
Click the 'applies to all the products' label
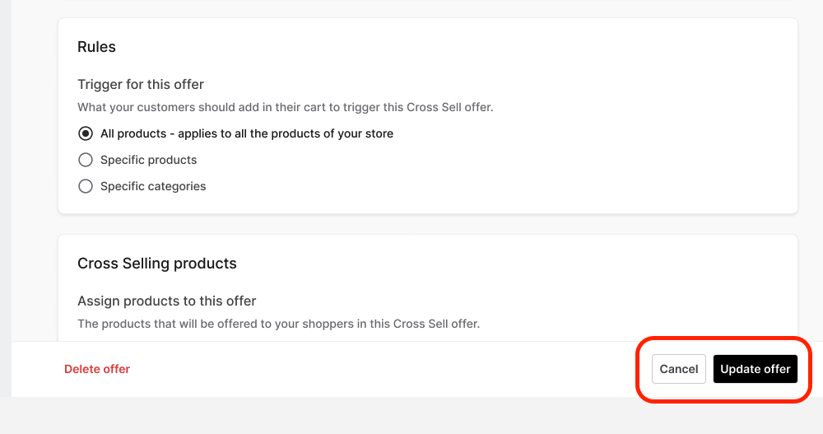(x=247, y=133)
